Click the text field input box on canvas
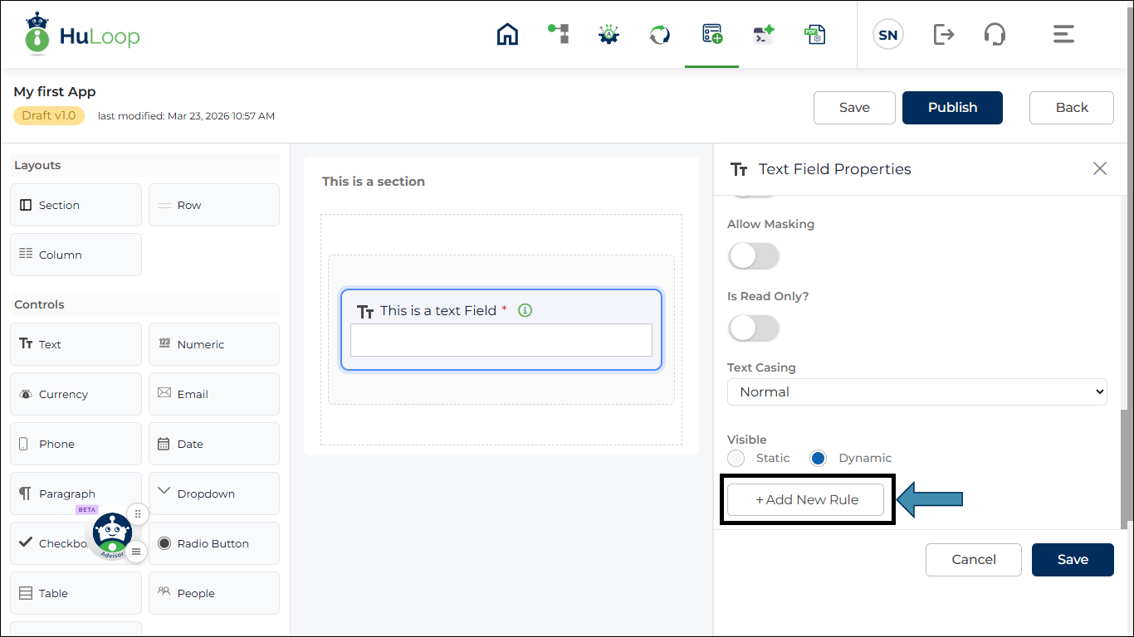Viewport: 1134px width, 637px height. click(x=501, y=340)
